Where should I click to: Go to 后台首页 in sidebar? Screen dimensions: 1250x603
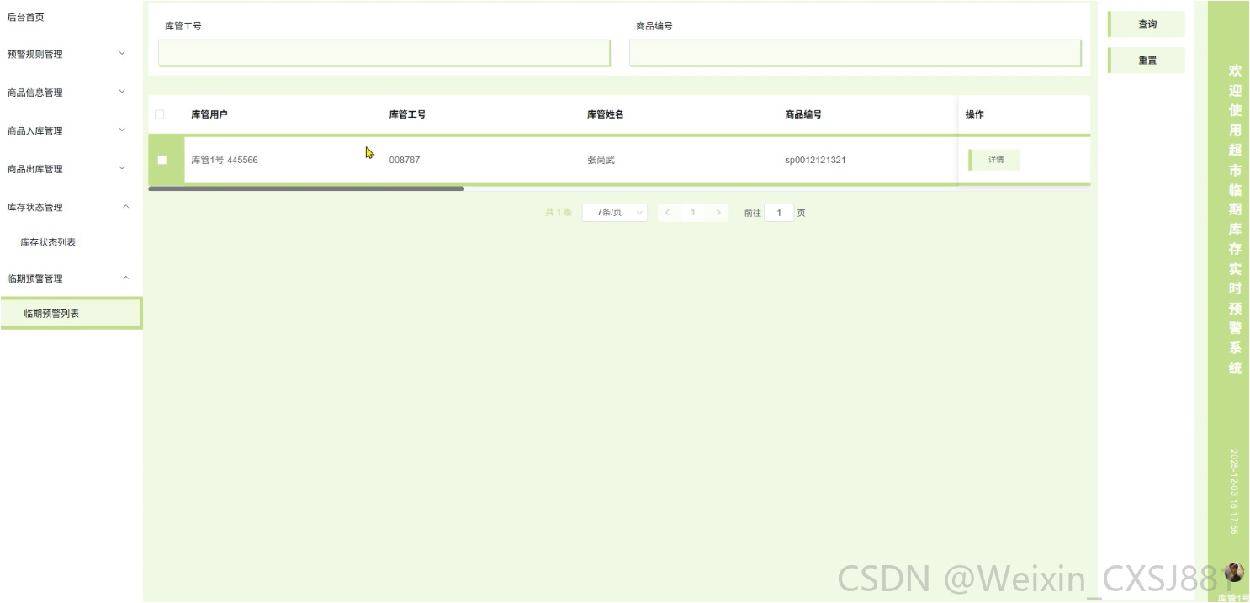[25, 17]
